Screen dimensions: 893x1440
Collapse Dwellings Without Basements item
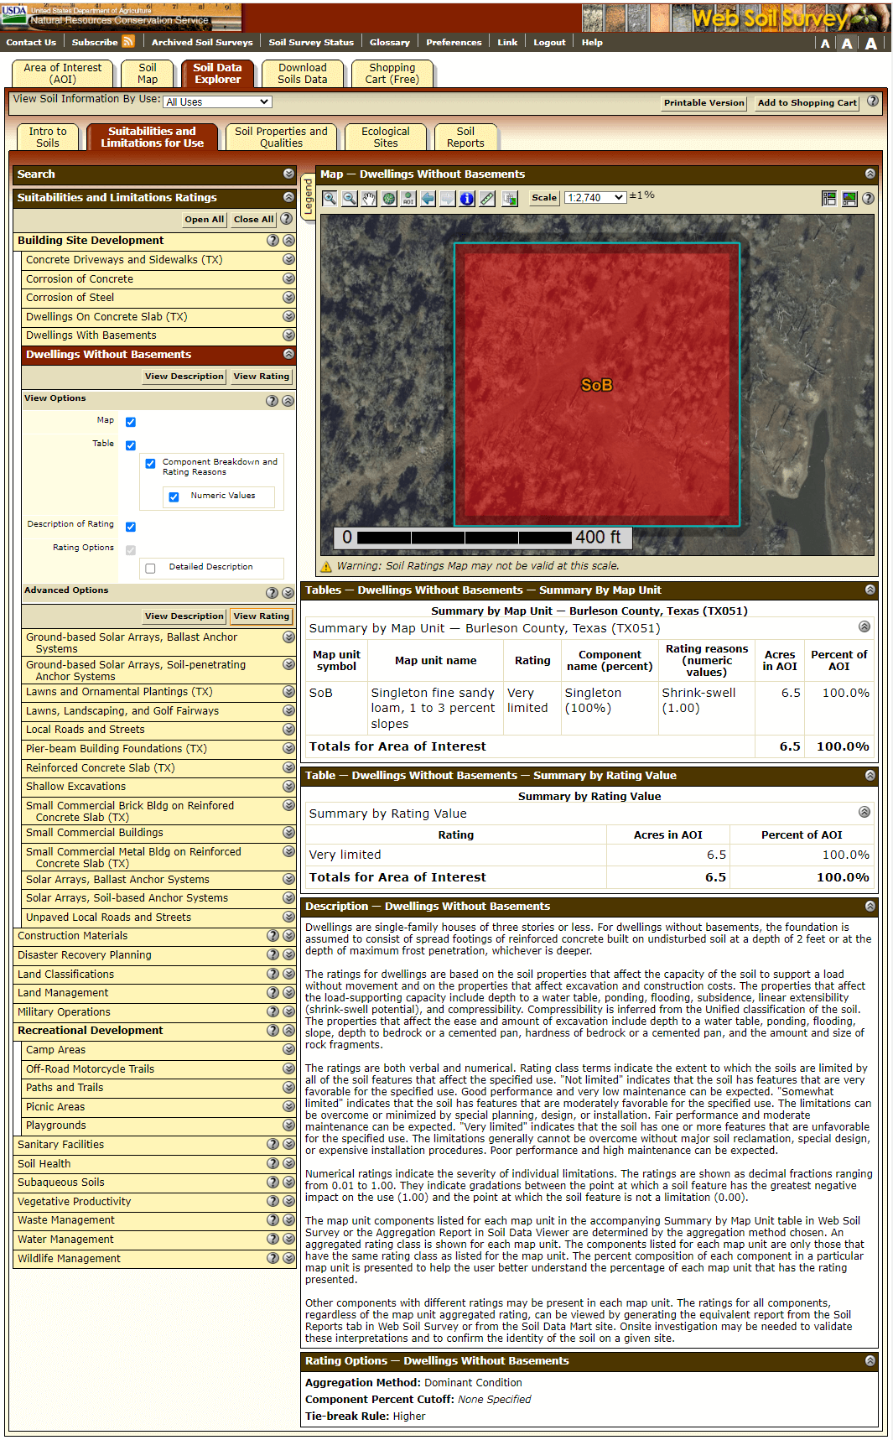coord(288,355)
